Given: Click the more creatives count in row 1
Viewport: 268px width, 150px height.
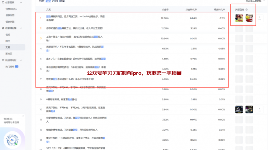Looking at the screenshot, I should [x=259, y=18].
